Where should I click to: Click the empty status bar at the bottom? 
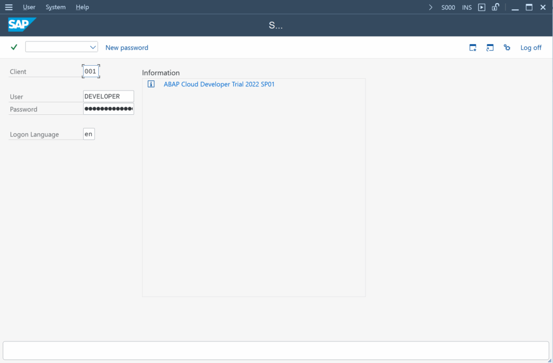pos(276,351)
